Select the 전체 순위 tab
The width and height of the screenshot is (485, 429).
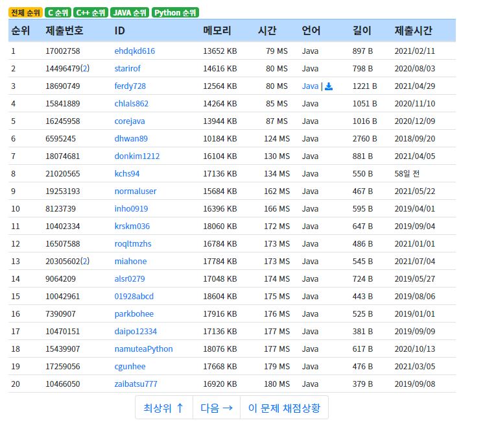click(x=25, y=13)
